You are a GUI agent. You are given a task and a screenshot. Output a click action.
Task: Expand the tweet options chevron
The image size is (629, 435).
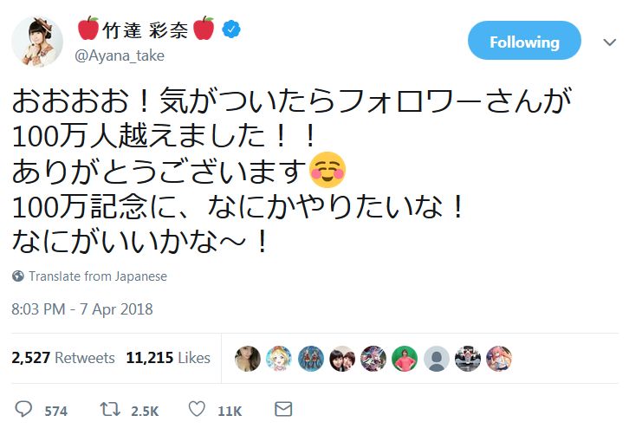click(x=608, y=42)
